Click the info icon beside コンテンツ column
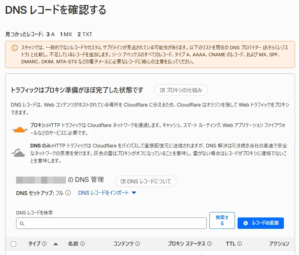The height and width of the screenshot is (255, 299). click(x=138, y=244)
